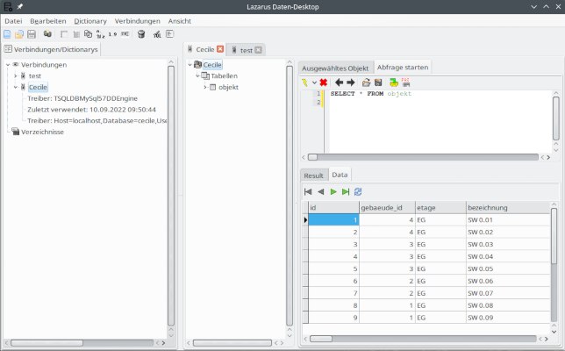Click the save floppy disk icon in main toolbar
Viewport: 565px width, 351px height.
pyautogui.click(x=32, y=34)
